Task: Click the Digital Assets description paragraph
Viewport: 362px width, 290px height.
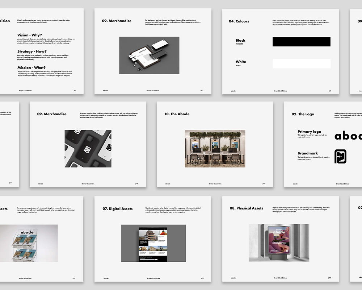Action: [173, 210]
